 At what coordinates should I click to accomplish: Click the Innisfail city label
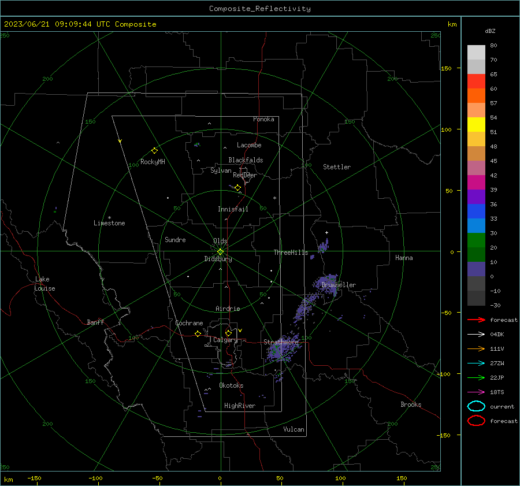[233, 209]
